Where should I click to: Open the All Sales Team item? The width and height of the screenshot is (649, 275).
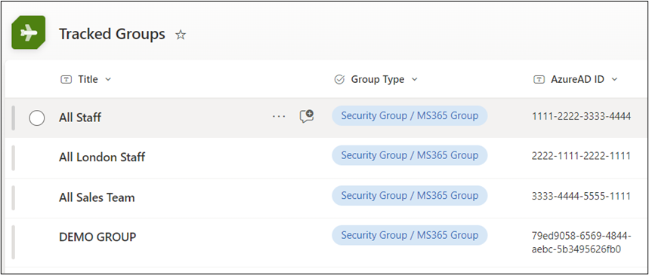pyautogui.click(x=97, y=197)
